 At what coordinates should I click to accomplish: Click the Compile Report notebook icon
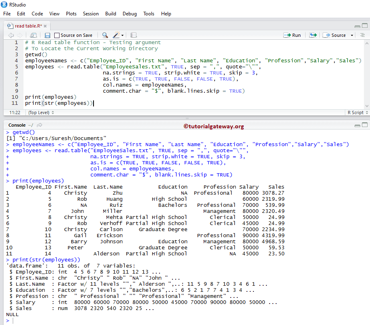click(x=134, y=35)
